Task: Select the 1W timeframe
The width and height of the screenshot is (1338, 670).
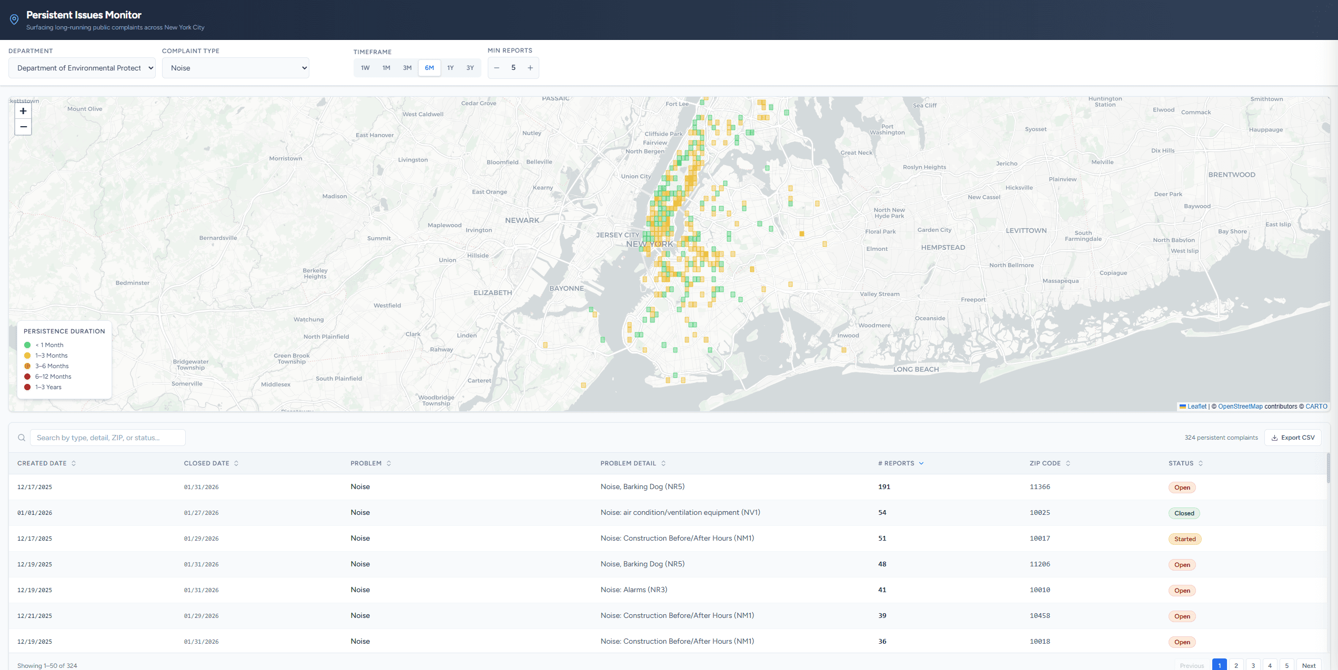Action: point(365,68)
